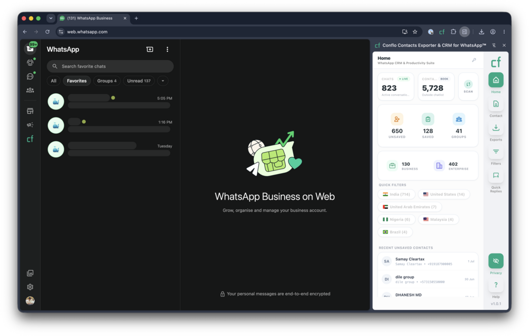Image resolution: width=529 pixels, height=336 pixels.
Task: Open the Communities icon in WhatsApp sidebar
Action: pyautogui.click(x=31, y=90)
